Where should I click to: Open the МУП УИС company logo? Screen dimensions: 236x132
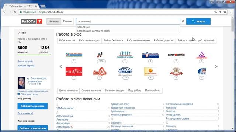pyautogui.click(x=202, y=71)
